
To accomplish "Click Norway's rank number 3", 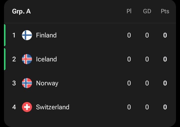I will pyautogui.click(x=14, y=83).
